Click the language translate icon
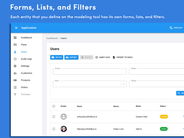Viewport: 184px width, 138px height. (171, 28)
